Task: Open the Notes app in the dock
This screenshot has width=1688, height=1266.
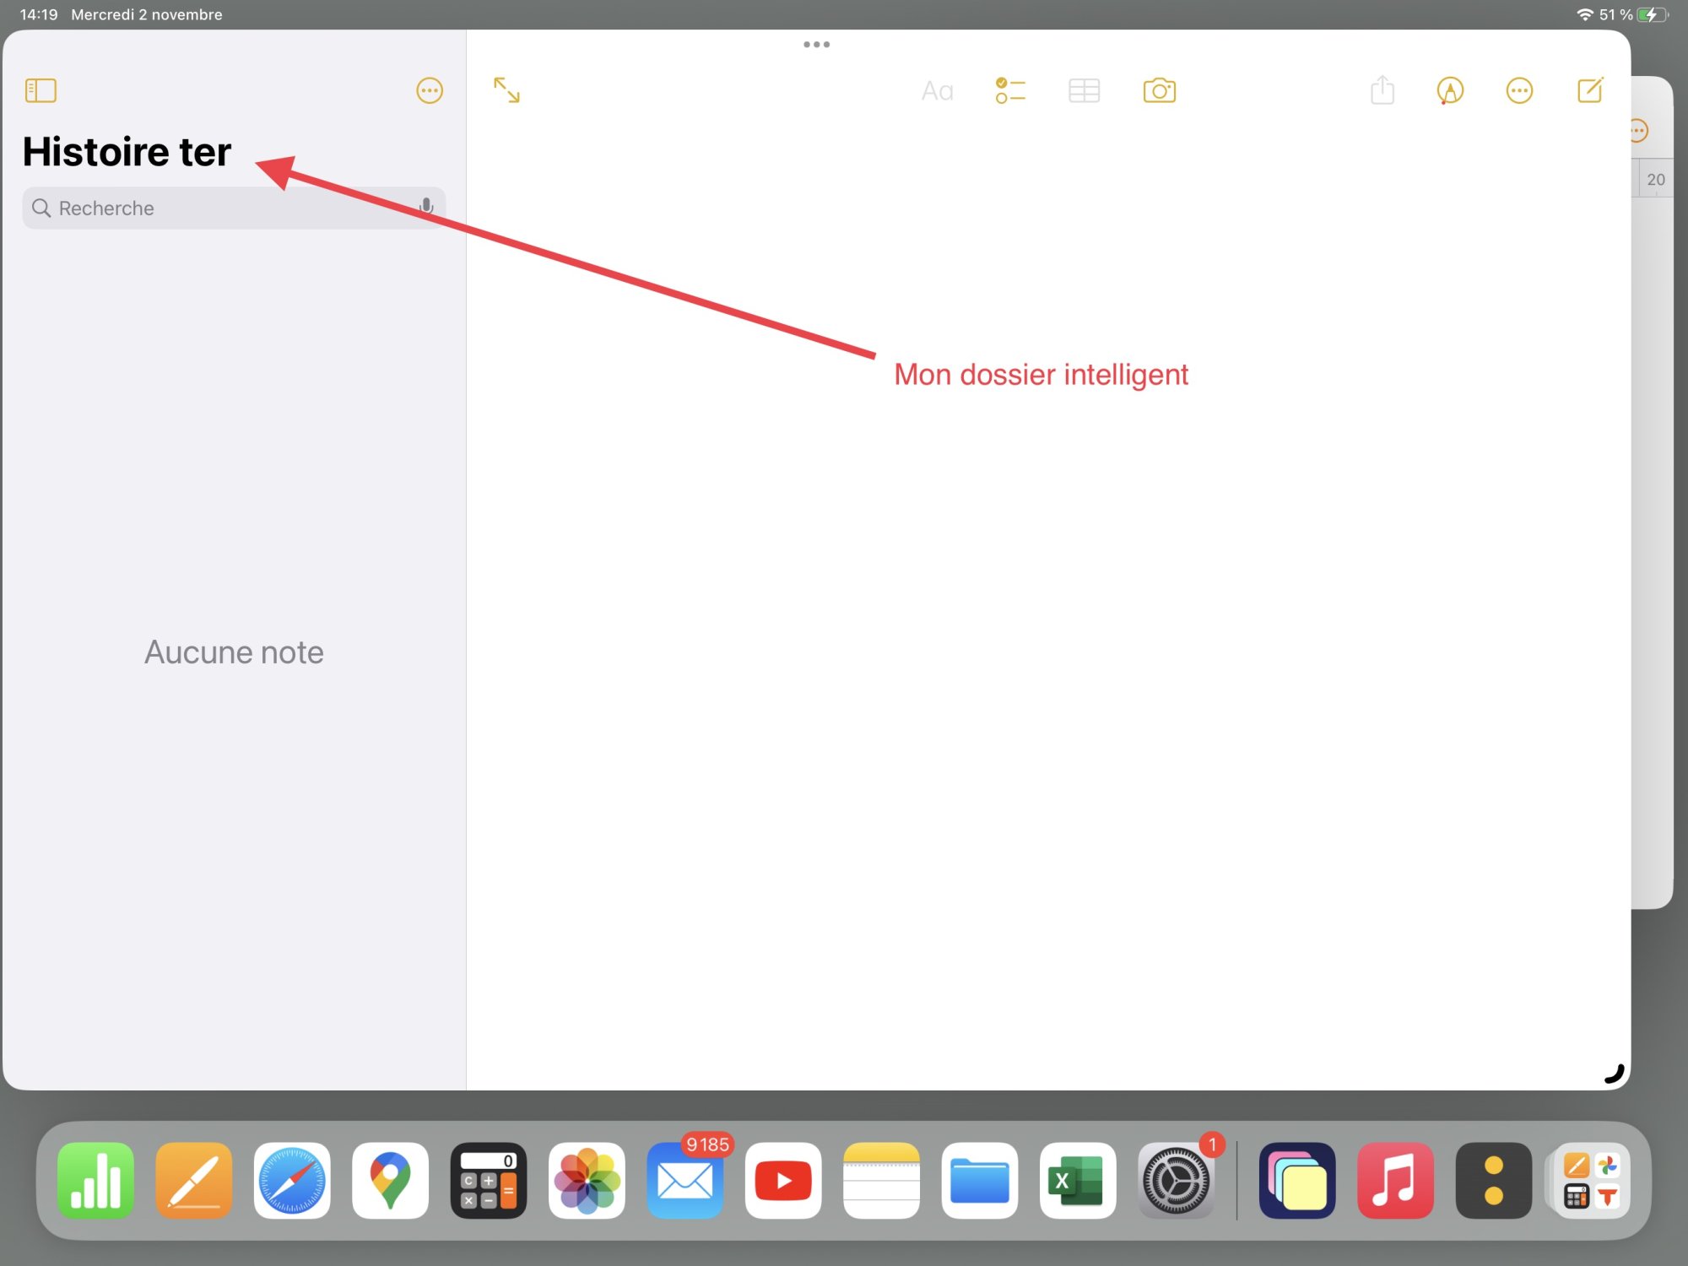Action: [881, 1180]
